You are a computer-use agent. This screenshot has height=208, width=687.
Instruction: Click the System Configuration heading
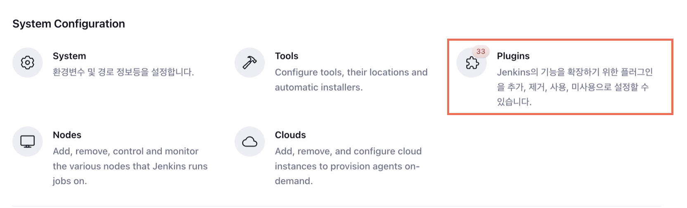point(69,24)
